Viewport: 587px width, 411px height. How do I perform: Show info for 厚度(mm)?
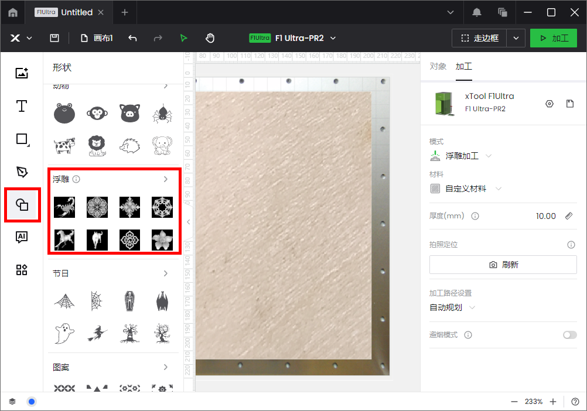[x=475, y=216]
